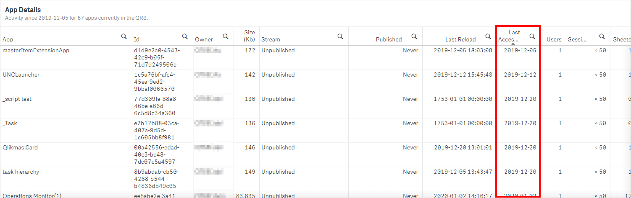Search within the Id column
Image resolution: width=631 pixels, height=198 pixels.
(x=185, y=36)
